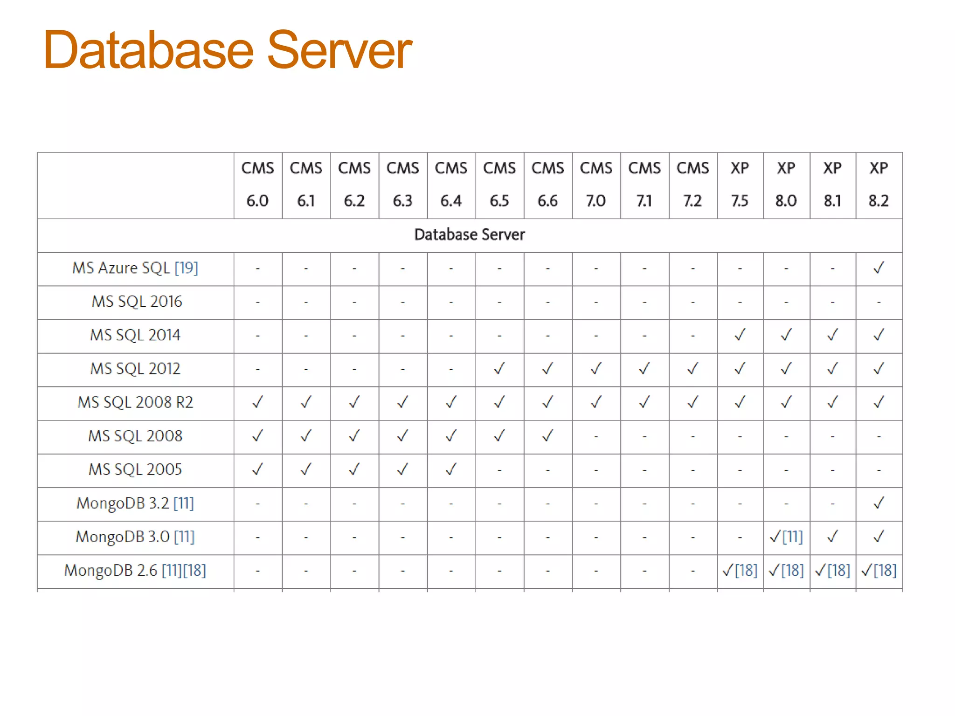Open footnote [11] next to MongoDB 3.0 label

pyautogui.click(x=184, y=537)
